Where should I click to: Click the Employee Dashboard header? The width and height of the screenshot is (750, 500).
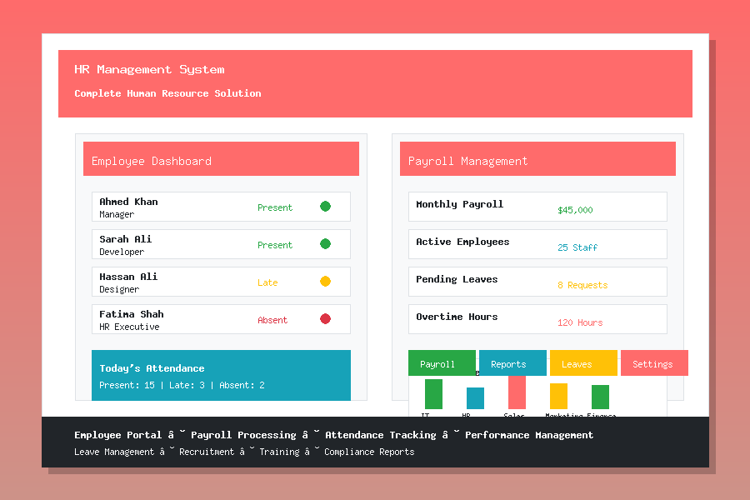(221, 159)
